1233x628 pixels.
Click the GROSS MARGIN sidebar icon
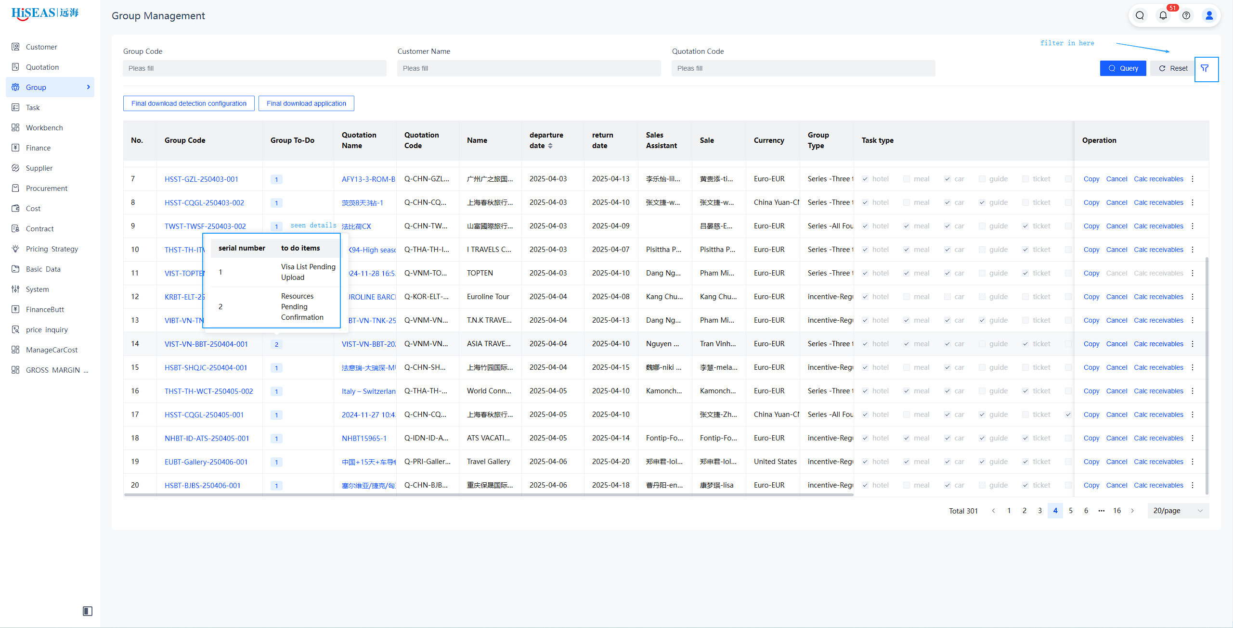click(x=15, y=370)
